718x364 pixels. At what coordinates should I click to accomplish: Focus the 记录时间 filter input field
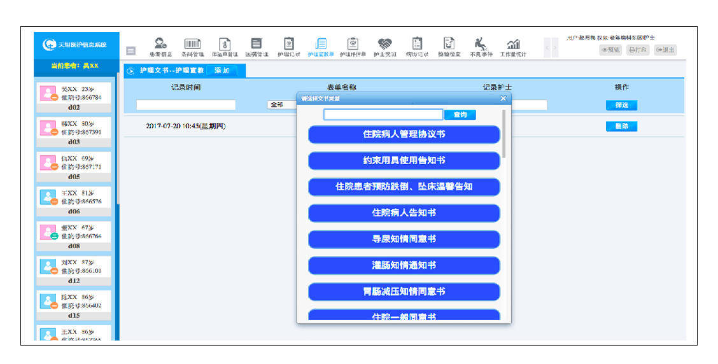pos(186,105)
